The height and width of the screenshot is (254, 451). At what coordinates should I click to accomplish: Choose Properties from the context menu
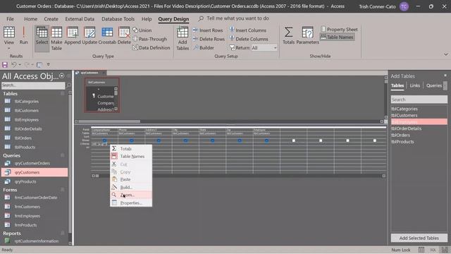(131, 202)
